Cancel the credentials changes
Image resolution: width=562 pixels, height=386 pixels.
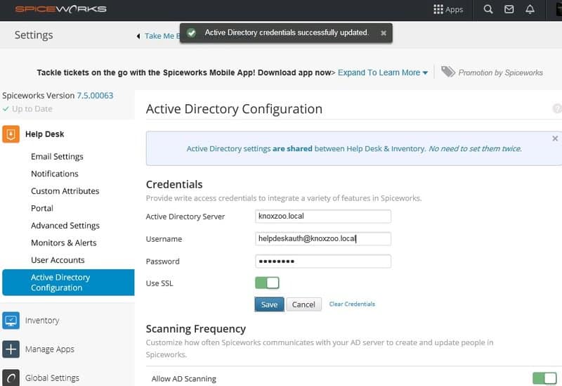(x=303, y=304)
